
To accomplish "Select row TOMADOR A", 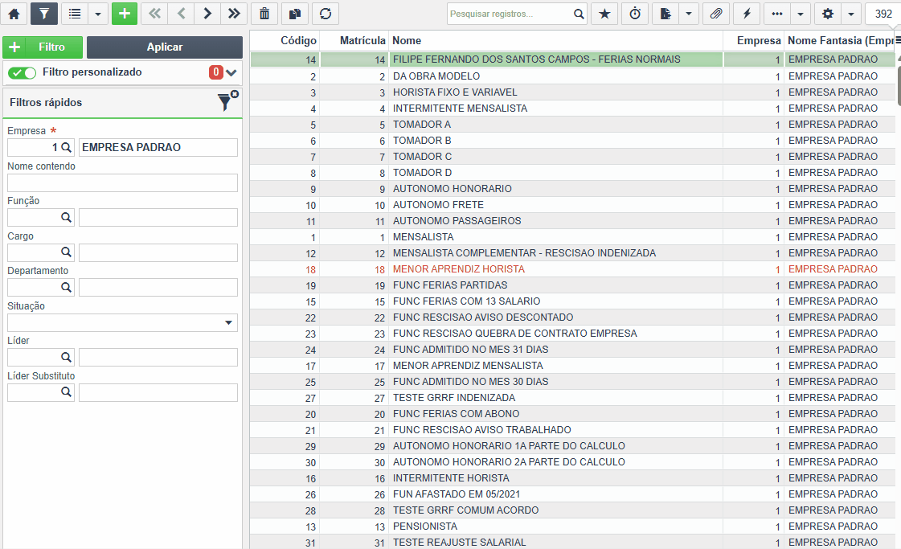I will point(572,124).
